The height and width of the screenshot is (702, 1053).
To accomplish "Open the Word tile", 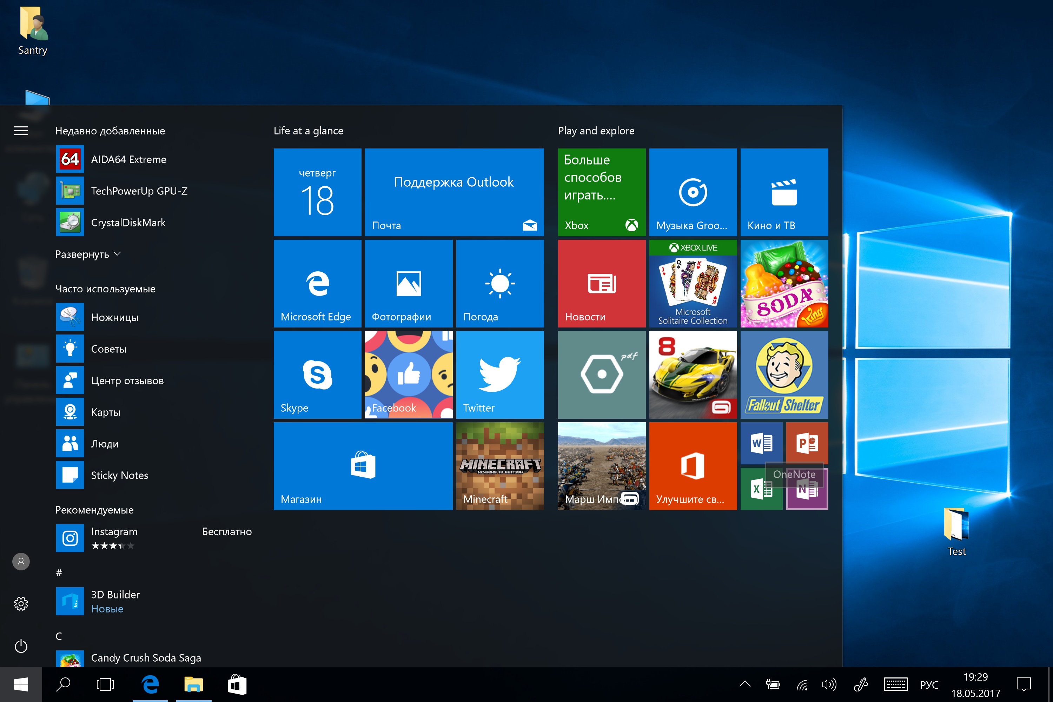I will pos(761,443).
